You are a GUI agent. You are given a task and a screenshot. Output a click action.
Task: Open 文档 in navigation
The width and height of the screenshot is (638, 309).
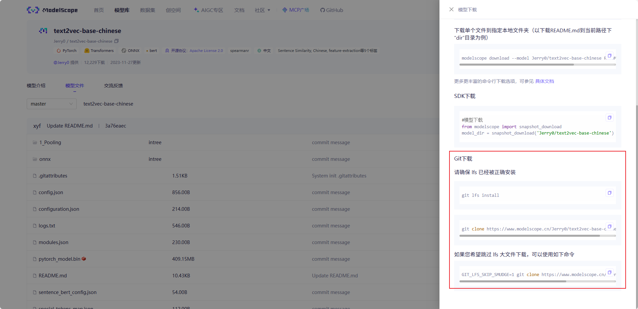pyautogui.click(x=239, y=10)
